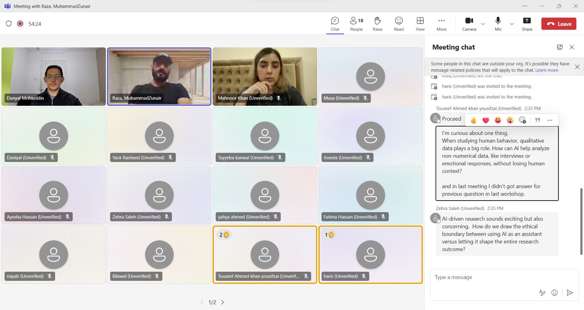Click the 1/2 page indicator

(212, 302)
